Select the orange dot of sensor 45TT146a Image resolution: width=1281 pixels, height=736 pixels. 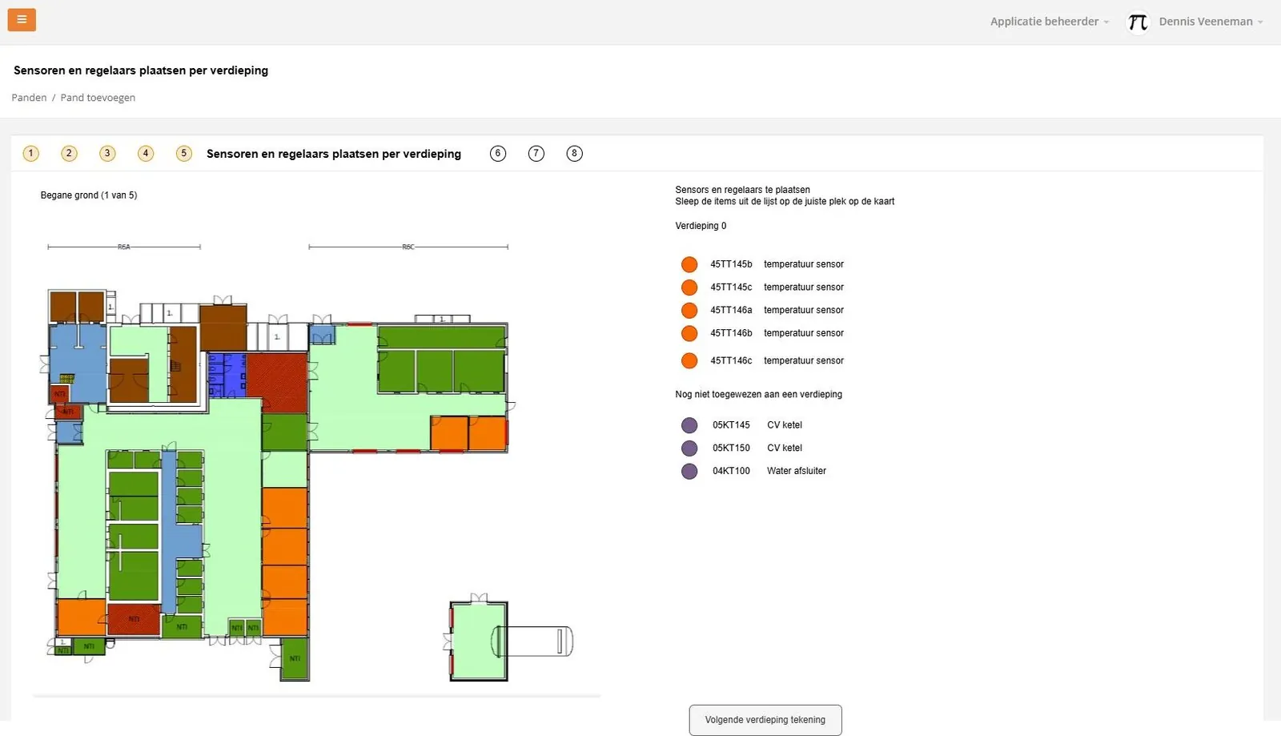pos(689,310)
